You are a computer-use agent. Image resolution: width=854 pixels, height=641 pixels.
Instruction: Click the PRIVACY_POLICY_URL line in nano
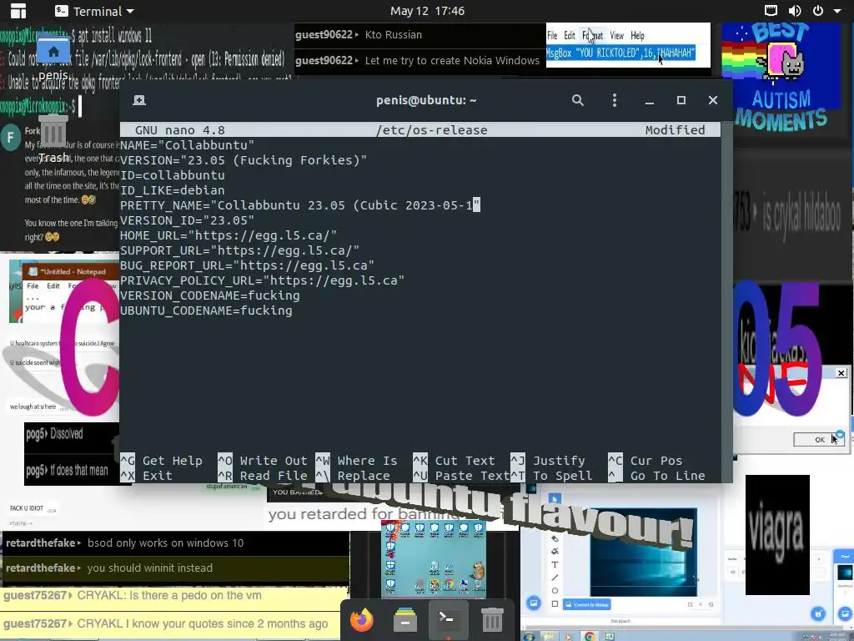tap(262, 280)
